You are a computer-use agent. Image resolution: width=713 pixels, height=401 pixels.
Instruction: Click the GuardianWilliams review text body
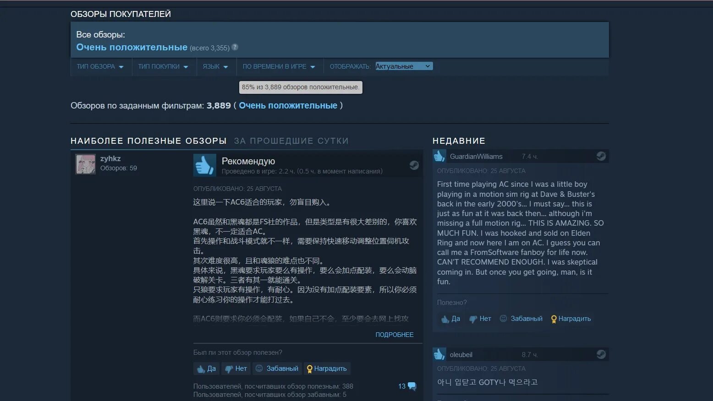click(x=521, y=233)
